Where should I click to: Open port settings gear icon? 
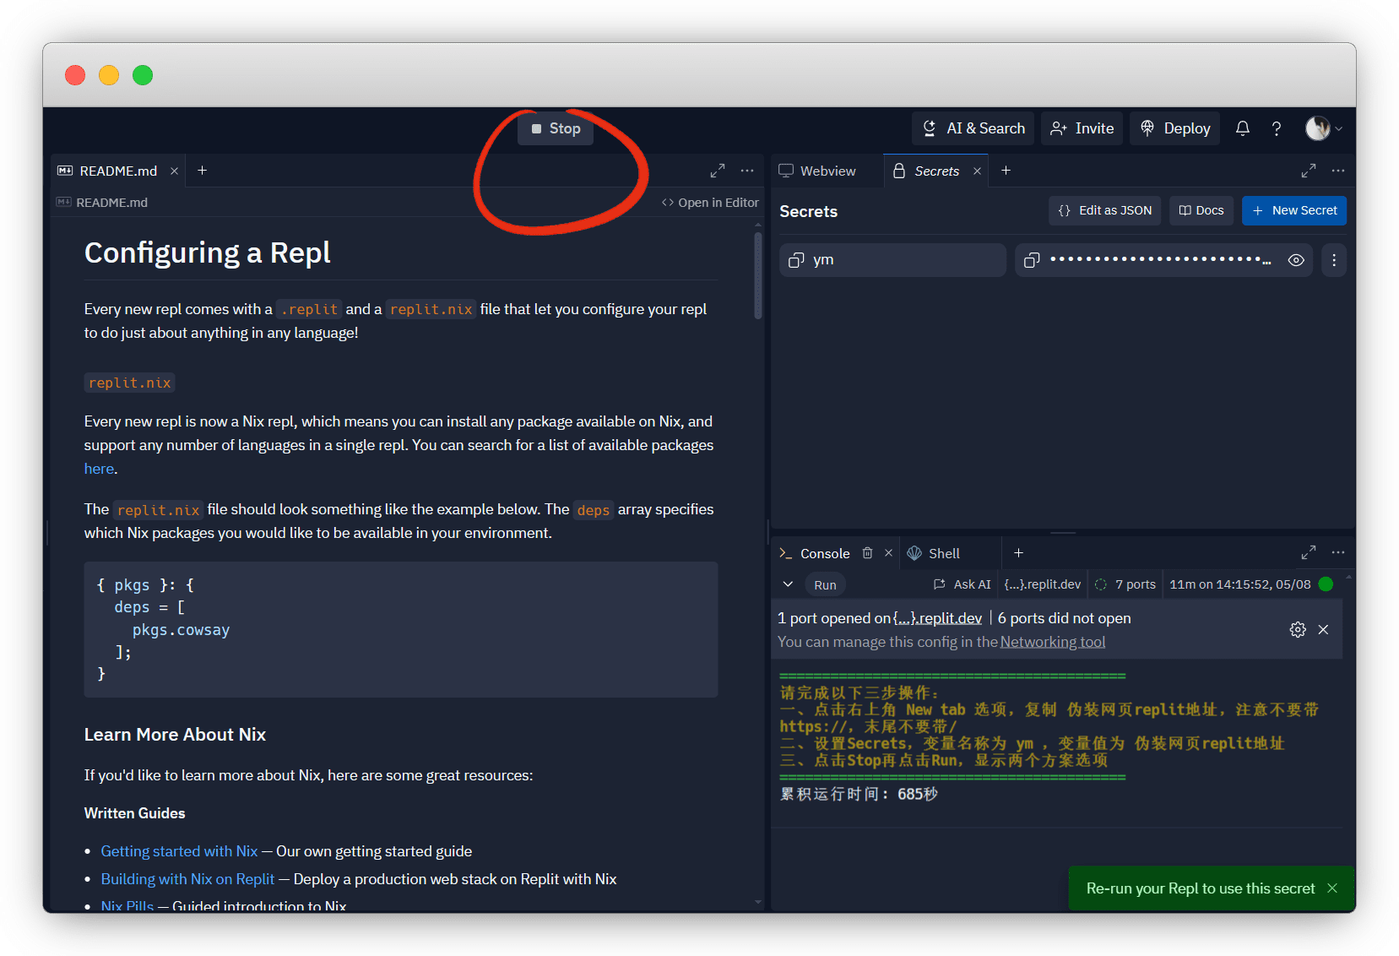point(1298,630)
